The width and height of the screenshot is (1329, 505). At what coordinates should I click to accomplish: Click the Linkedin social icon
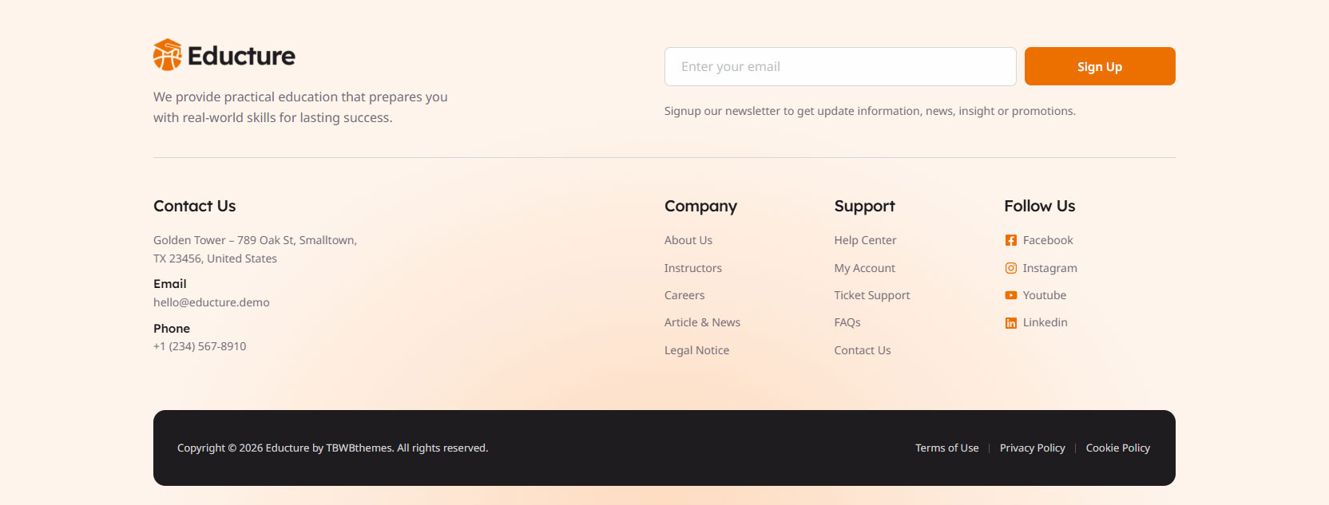1011,322
